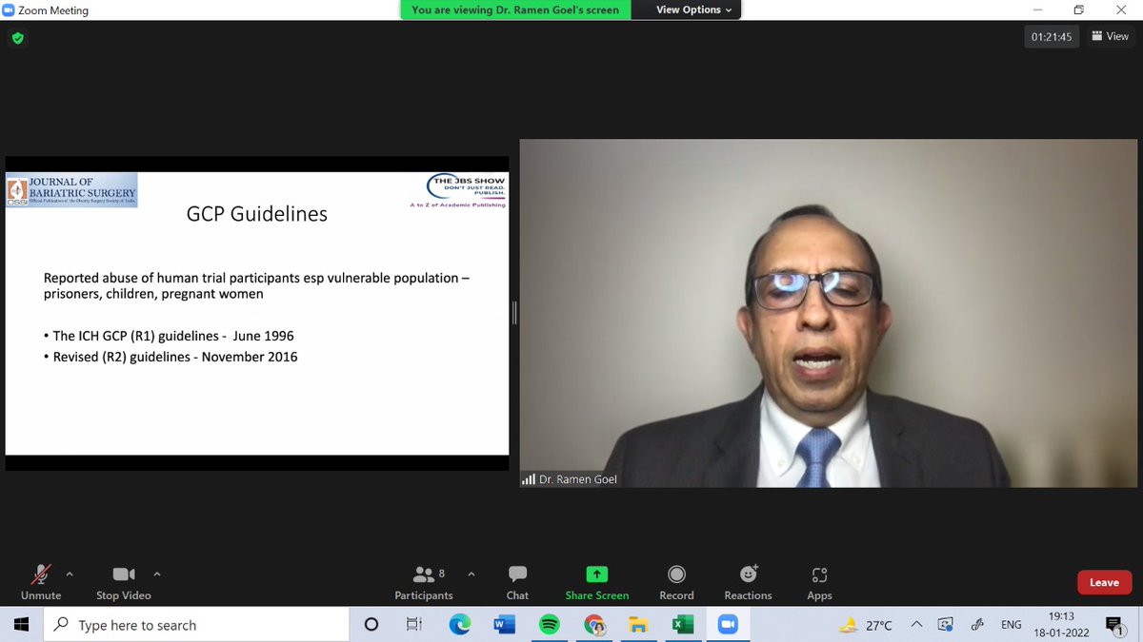
Task: Change layout using the View button
Action: 1110,37
